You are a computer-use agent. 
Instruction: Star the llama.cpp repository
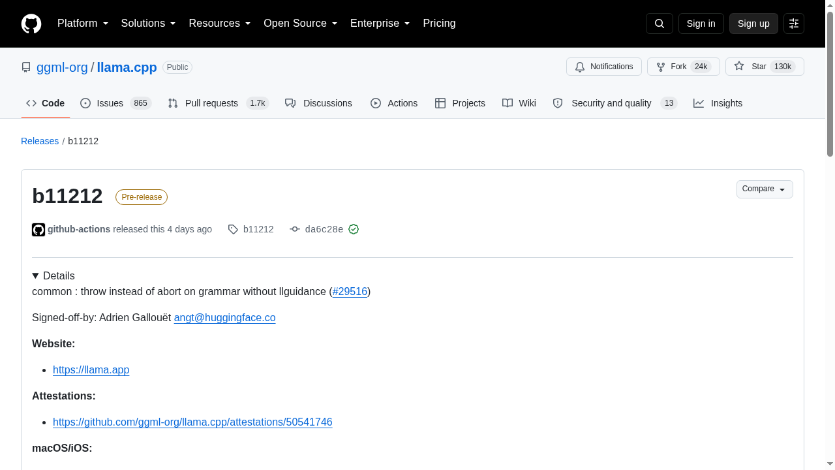pyautogui.click(x=765, y=67)
